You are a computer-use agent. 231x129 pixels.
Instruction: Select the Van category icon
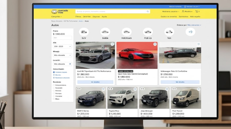pos(169,32)
